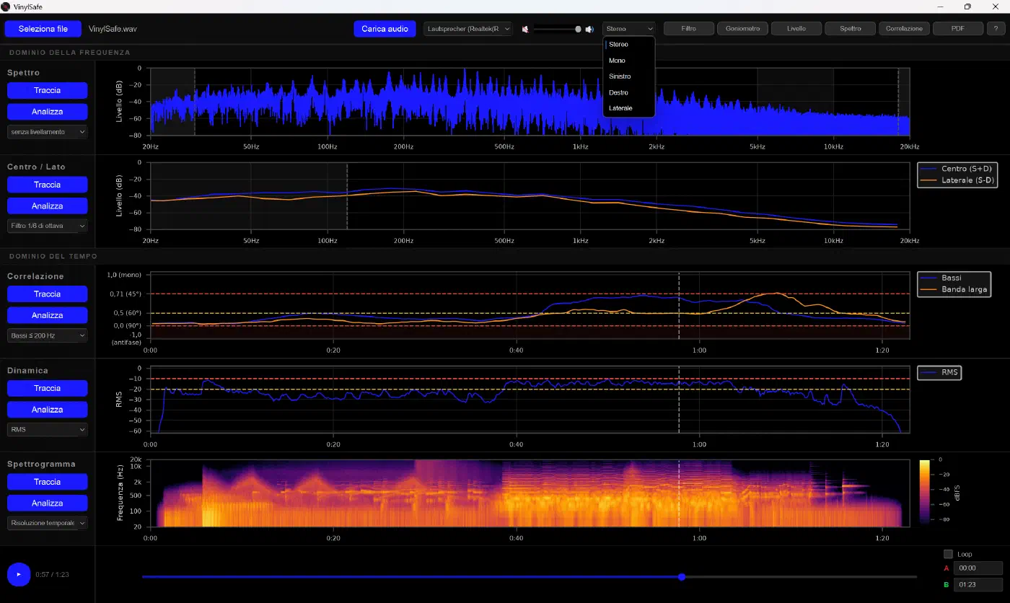Click Analizza in Spettrogramma section
Screen dimensions: 1010x603
click(x=48, y=503)
